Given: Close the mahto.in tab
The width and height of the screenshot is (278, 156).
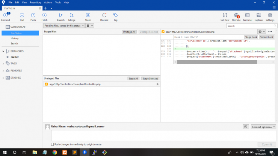Looking at the screenshot, I should 40,8.
